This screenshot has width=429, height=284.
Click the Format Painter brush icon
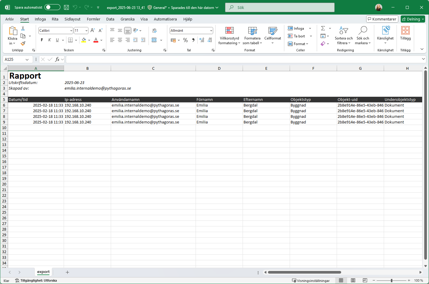click(x=23, y=43)
